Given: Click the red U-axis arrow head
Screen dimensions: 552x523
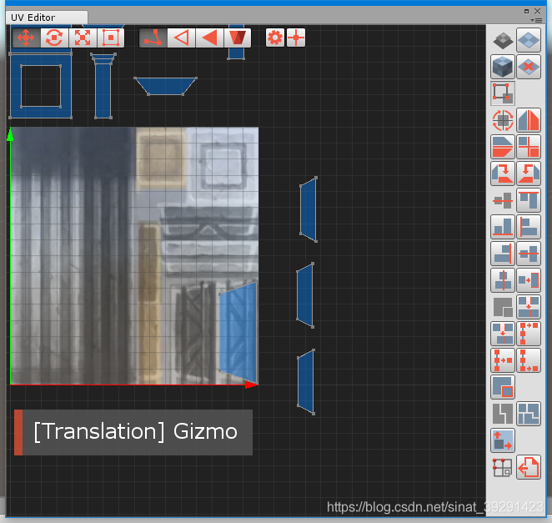Looking at the screenshot, I should 251,385.
